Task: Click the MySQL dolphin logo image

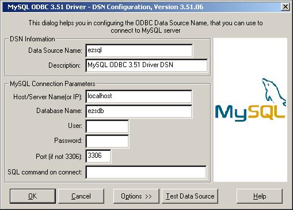Action: pyautogui.click(x=250, y=100)
